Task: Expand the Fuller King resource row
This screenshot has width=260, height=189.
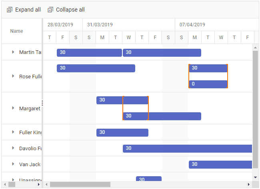Action: click(x=13, y=132)
